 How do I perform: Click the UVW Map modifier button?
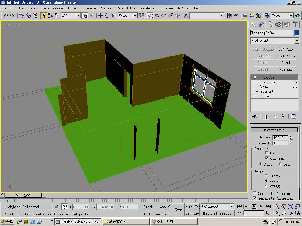pyautogui.click(x=285, y=49)
